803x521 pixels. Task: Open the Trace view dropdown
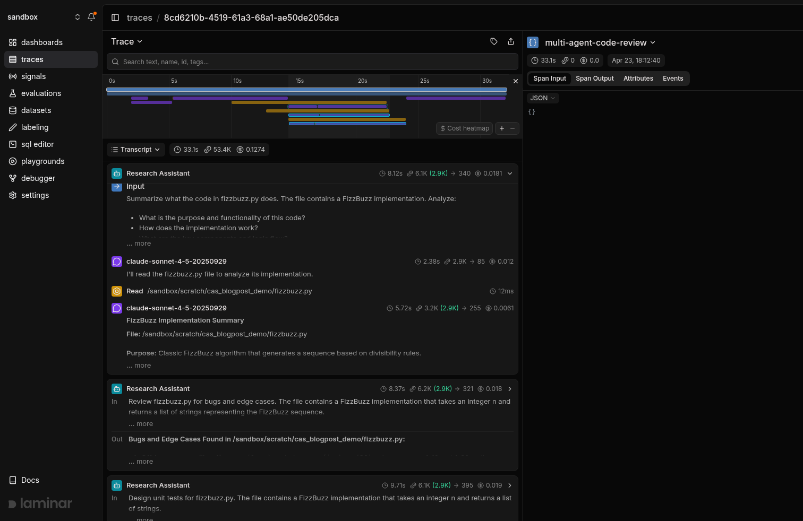pyautogui.click(x=127, y=41)
